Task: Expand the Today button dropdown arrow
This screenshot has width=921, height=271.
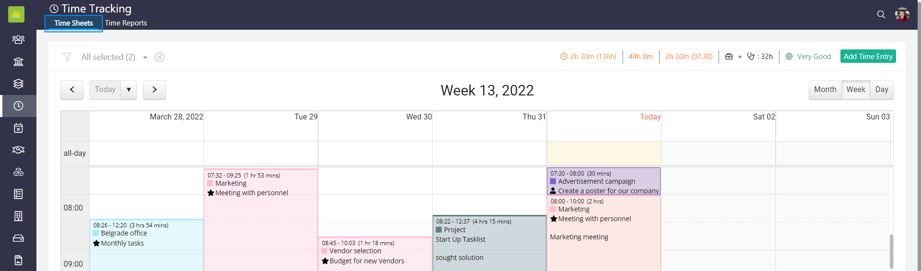Action: pyautogui.click(x=129, y=90)
